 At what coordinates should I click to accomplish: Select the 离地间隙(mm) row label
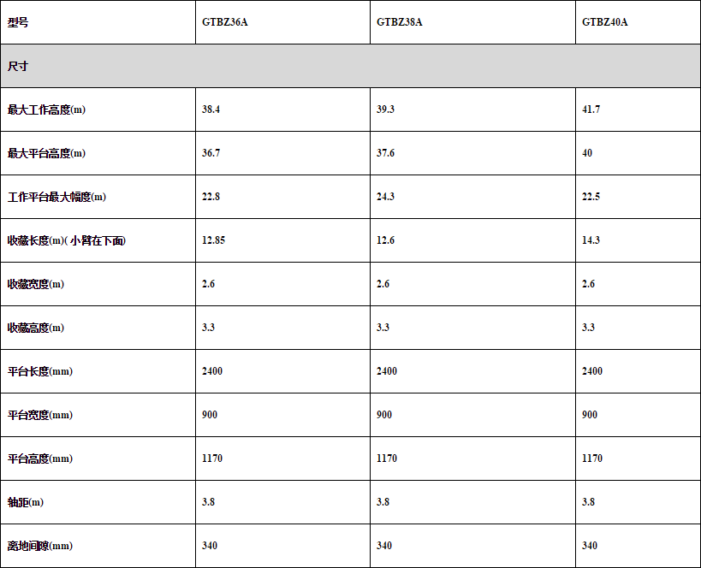pyautogui.click(x=40, y=546)
